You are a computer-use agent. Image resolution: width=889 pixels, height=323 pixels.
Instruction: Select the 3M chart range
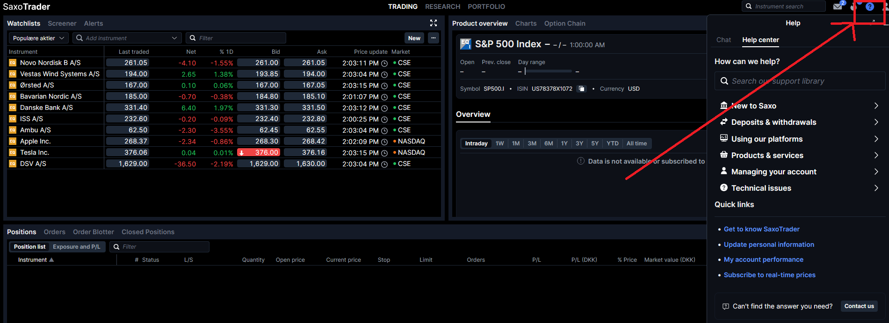coord(532,144)
